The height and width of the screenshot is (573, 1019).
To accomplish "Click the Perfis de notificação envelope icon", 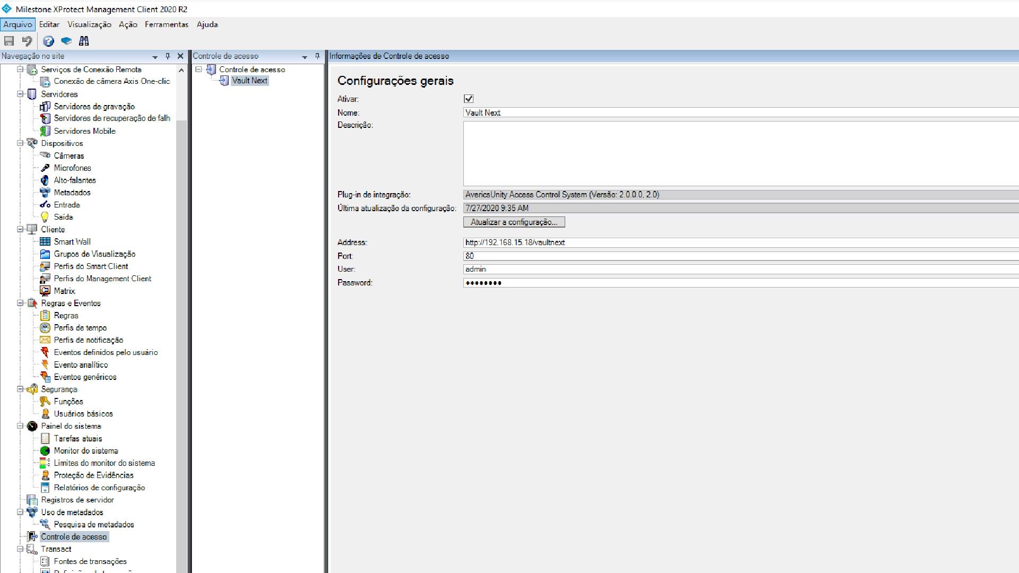I will tap(45, 340).
